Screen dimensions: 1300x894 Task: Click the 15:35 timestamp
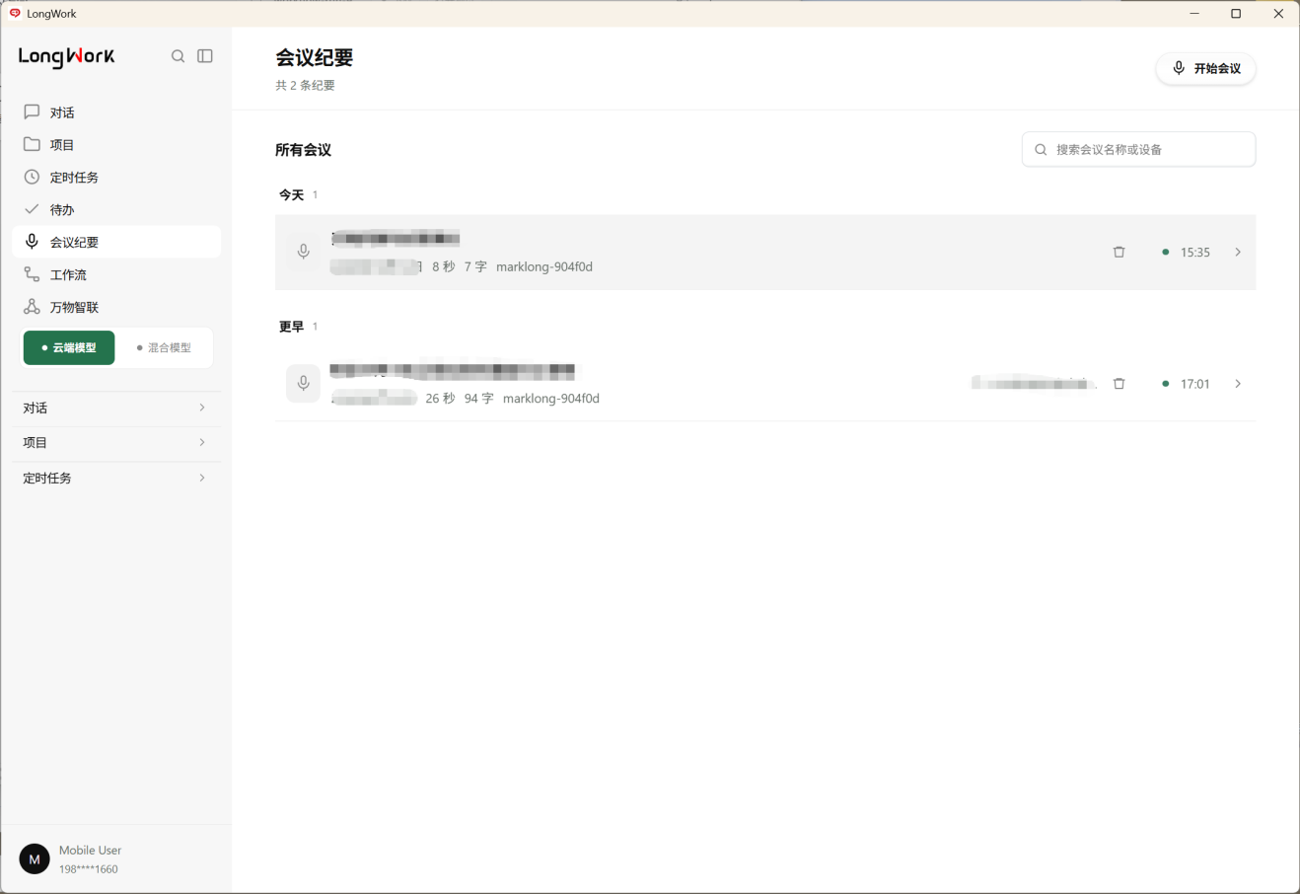1194,253
